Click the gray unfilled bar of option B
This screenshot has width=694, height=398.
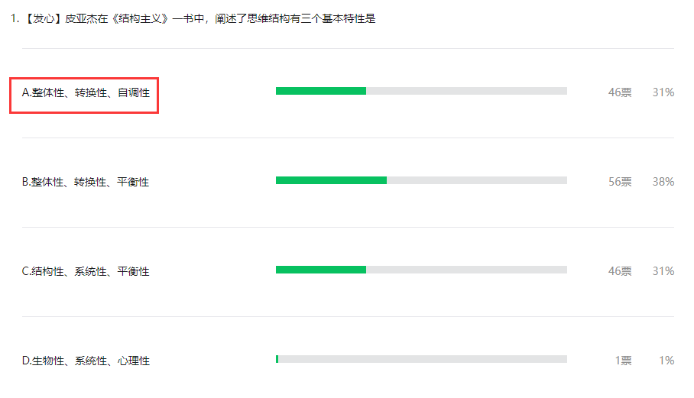tap(477, 180)
